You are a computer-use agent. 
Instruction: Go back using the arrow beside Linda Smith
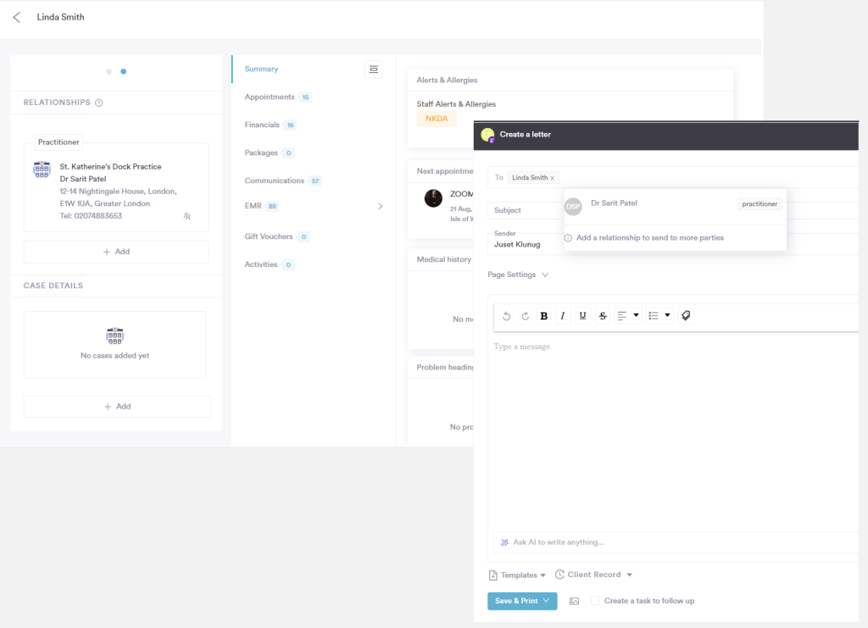tap(17, 17)
